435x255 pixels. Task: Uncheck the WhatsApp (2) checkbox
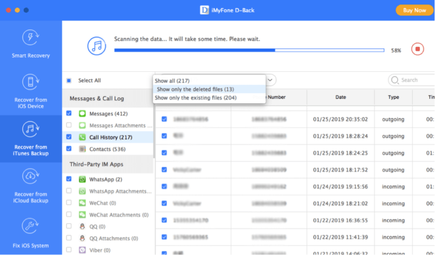[x=69, y=179]
